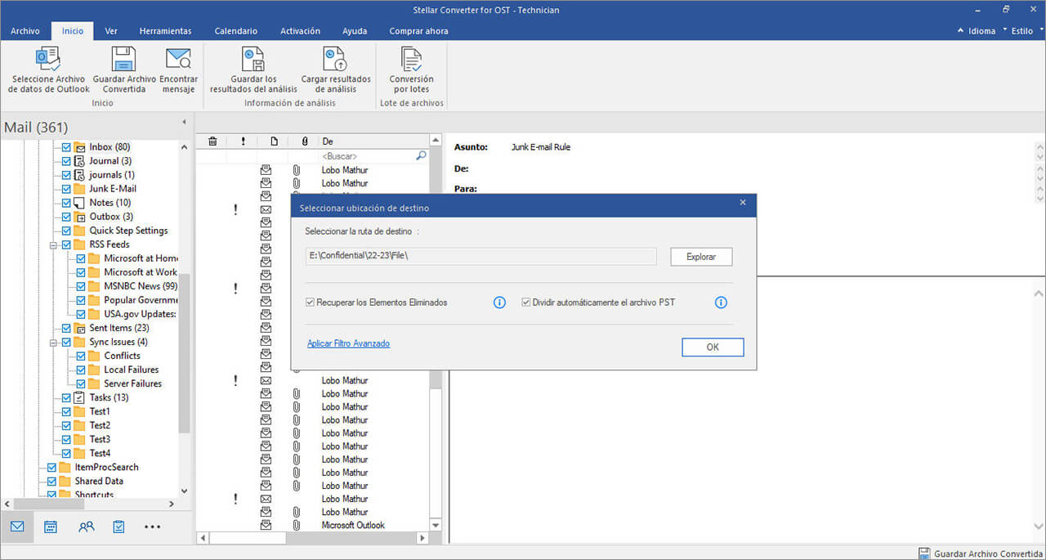1046x560 pixels.
Task: Click info icon beside Recuperar los Elementos Eliminados
Action: click(x=499, y=302)
